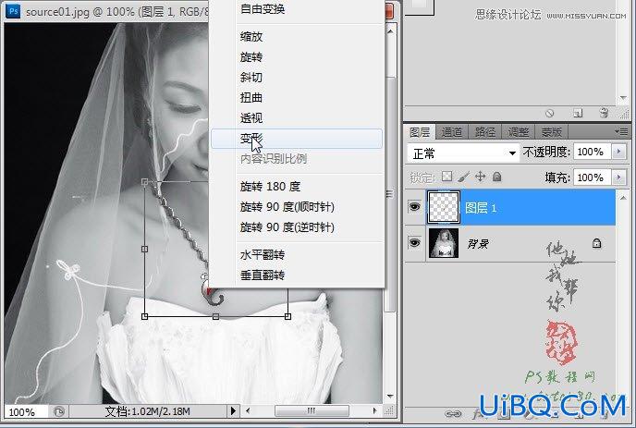Screen dimensions: 636x428
Task: Click the highlighted 变形 (Warp) menu item
Action: point(297,139)
